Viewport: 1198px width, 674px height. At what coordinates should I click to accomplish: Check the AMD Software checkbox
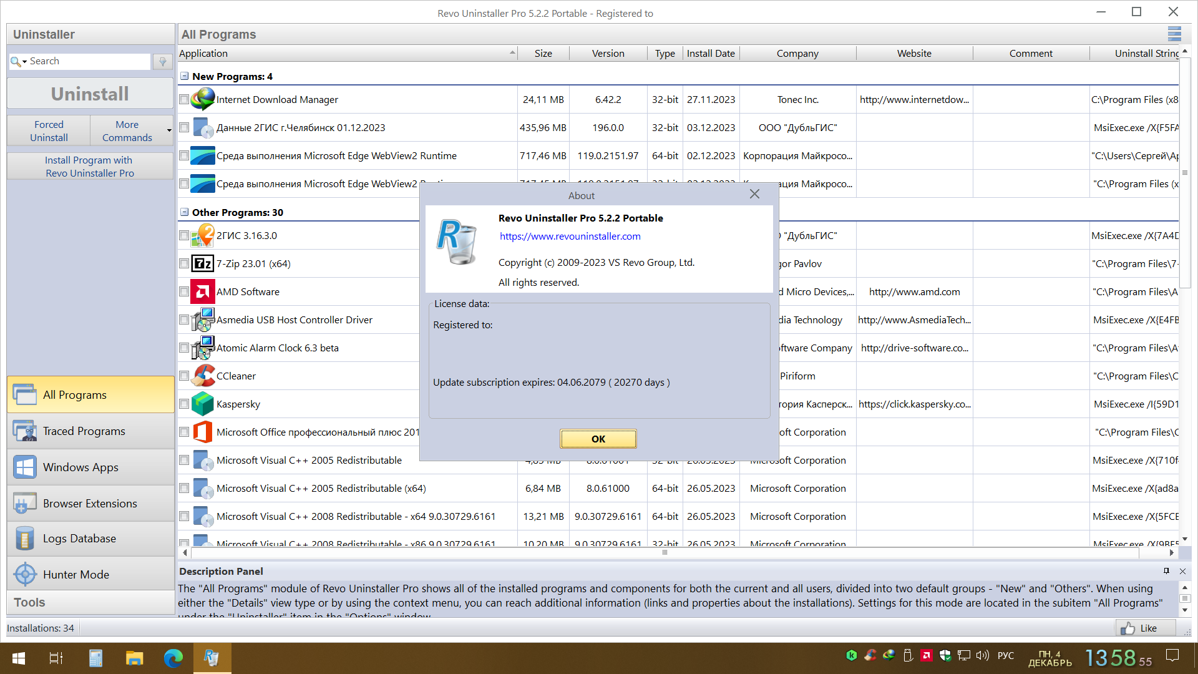[x=184, y=291]
